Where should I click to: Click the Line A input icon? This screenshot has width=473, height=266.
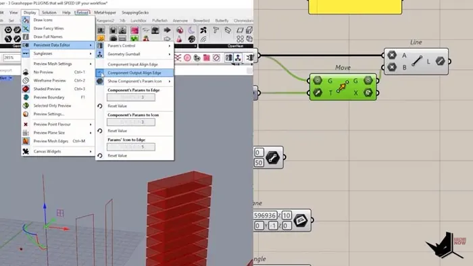click(391, 55)
